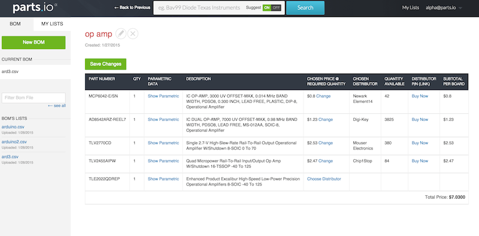The width and height of the screenshot is (479, 236).
Task: Open ard3.csv under BOM's lists
Action: click(x=10, y=157)
